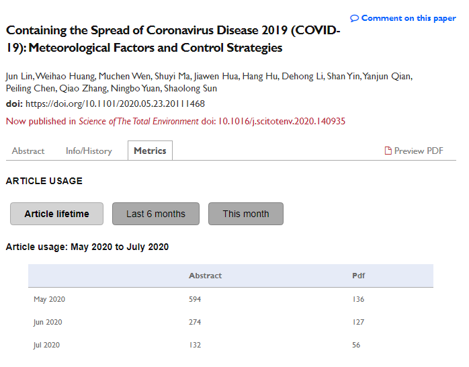Open the Info/History tab
Screen dimensions: 469x367
point(89,151)
